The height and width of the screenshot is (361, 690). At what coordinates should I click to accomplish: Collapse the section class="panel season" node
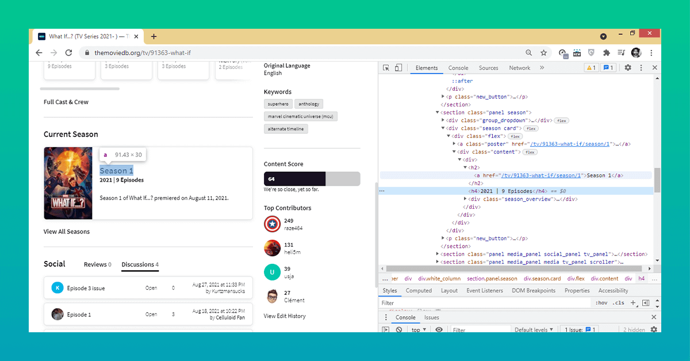coord(438,113)
